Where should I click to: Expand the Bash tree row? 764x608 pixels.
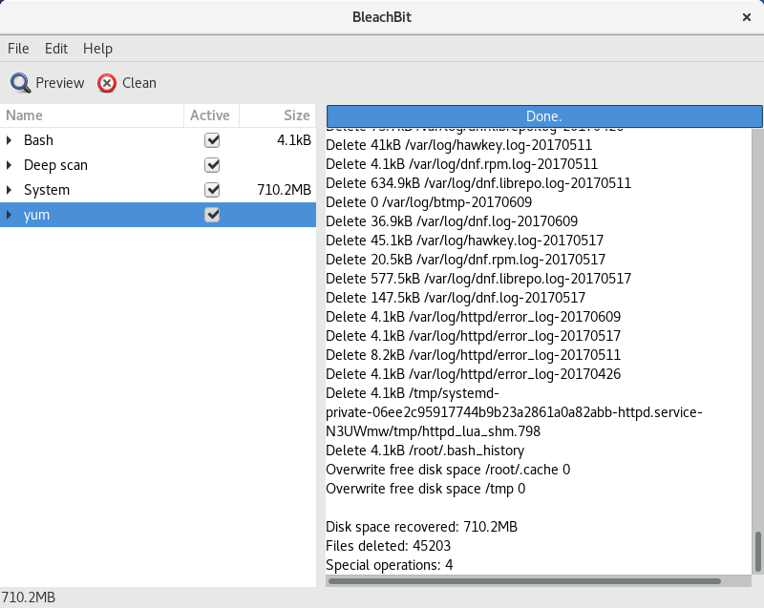(9, 140)
